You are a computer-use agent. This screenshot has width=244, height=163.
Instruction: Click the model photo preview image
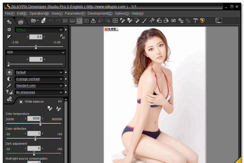click(x=155, y=95)
